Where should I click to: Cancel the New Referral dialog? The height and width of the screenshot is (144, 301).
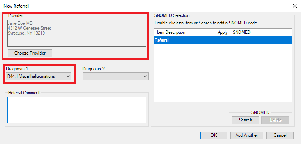point(280,135)
